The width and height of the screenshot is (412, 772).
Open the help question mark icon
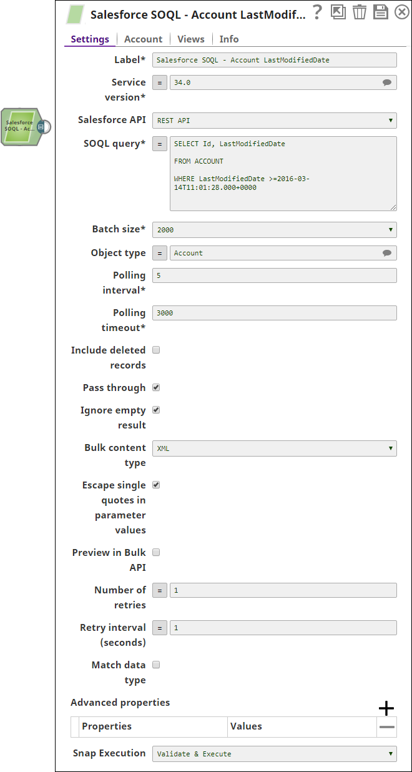318,11
